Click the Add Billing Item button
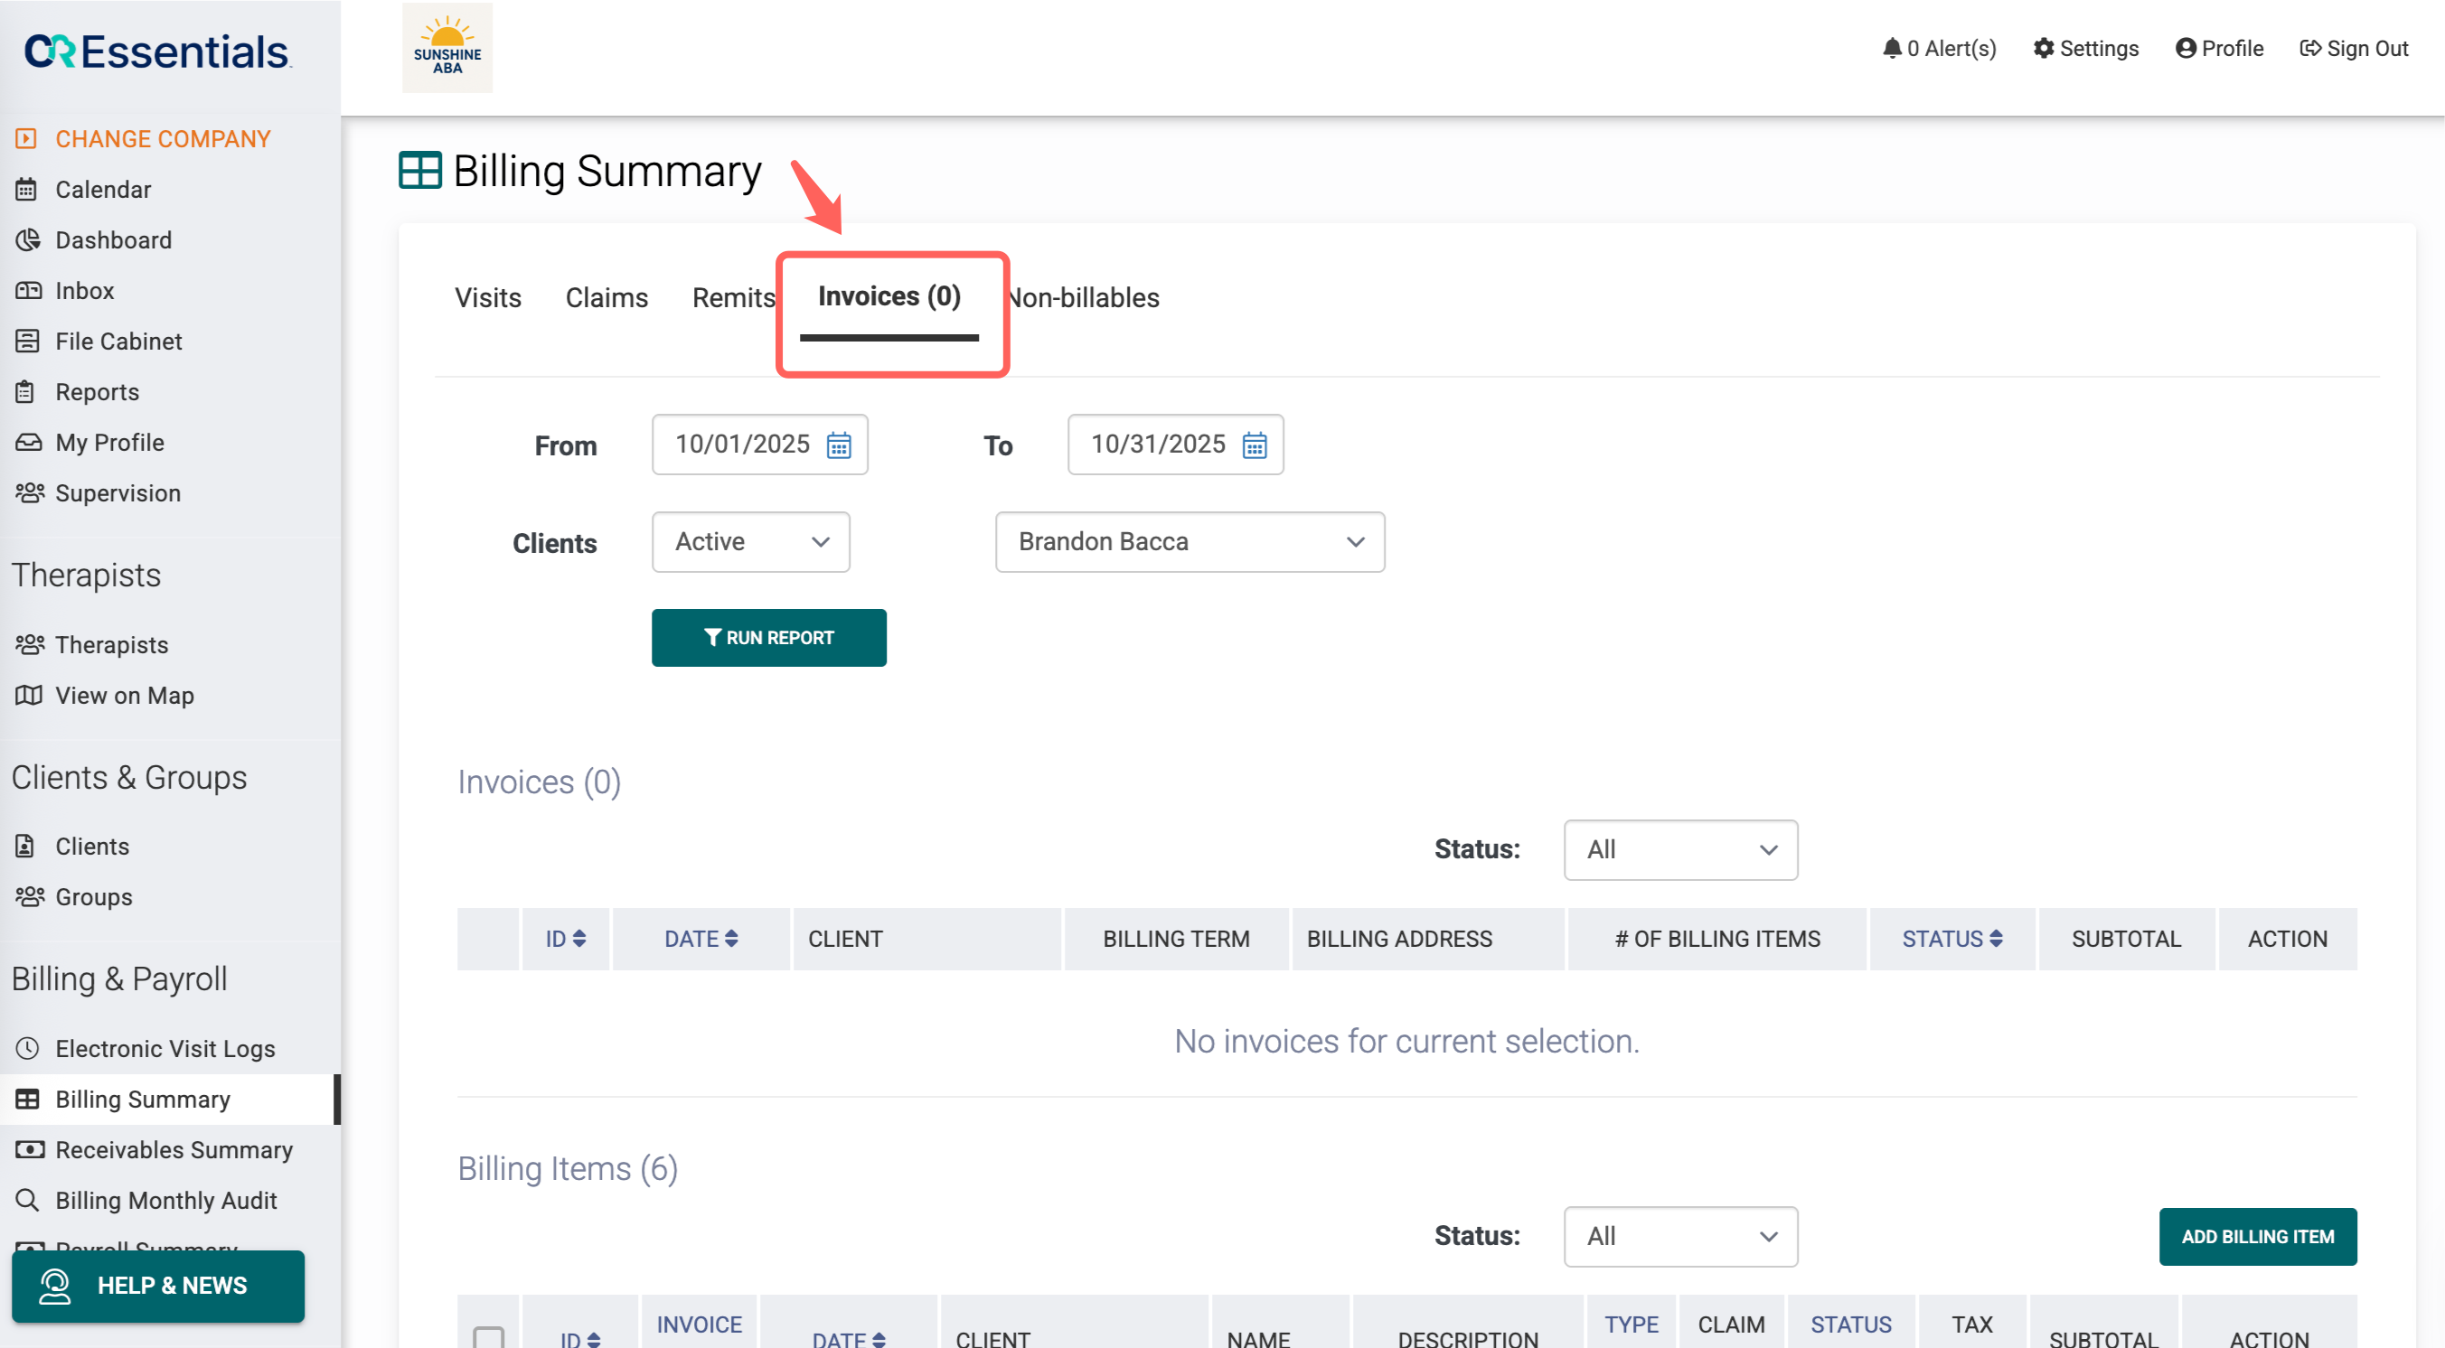This screenshot has width=2445, height=1348. tap(2256, 1236)
